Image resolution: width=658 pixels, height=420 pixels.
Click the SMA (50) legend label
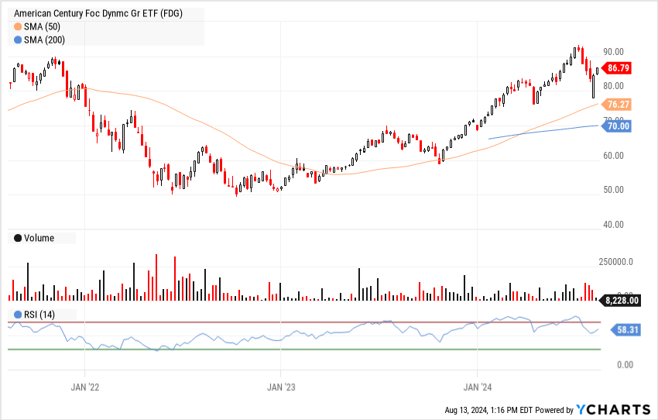click(x=42, y=27)
